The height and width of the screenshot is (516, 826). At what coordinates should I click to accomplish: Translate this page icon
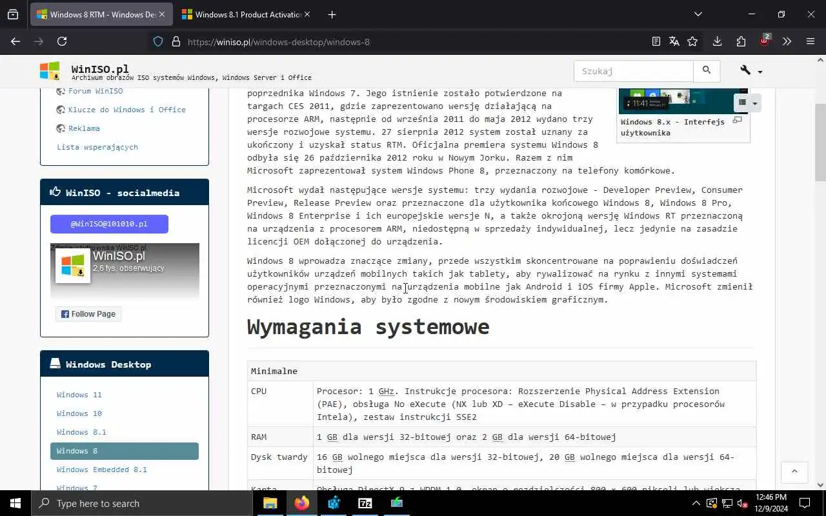coord(674,41)
